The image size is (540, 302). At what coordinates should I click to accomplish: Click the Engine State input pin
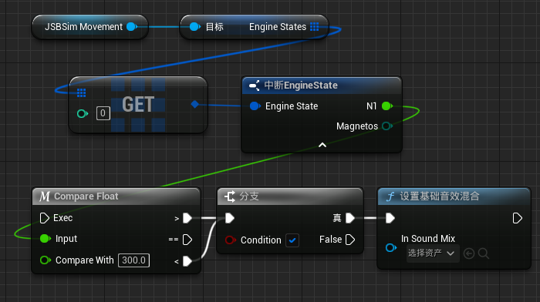[x=255, y=106]
